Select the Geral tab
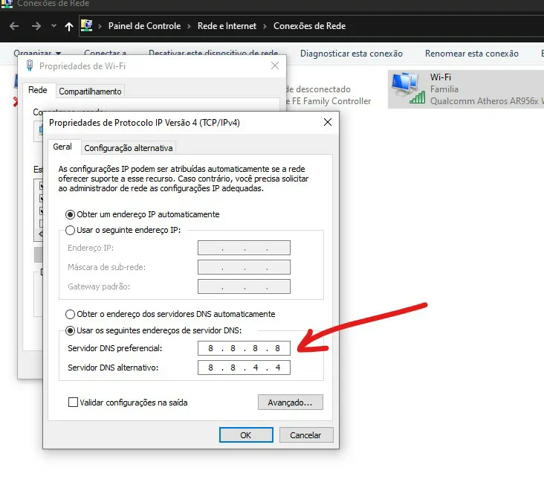 62,147
